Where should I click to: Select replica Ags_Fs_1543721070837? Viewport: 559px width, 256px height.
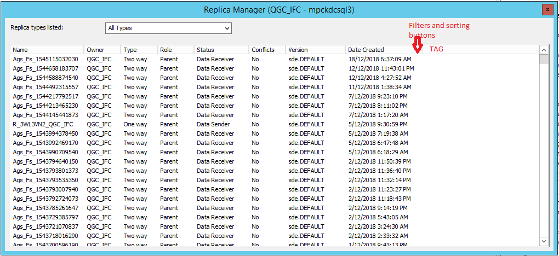(45, 226)
